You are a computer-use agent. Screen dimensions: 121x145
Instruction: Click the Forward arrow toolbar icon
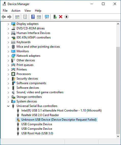tap(9, 17)
